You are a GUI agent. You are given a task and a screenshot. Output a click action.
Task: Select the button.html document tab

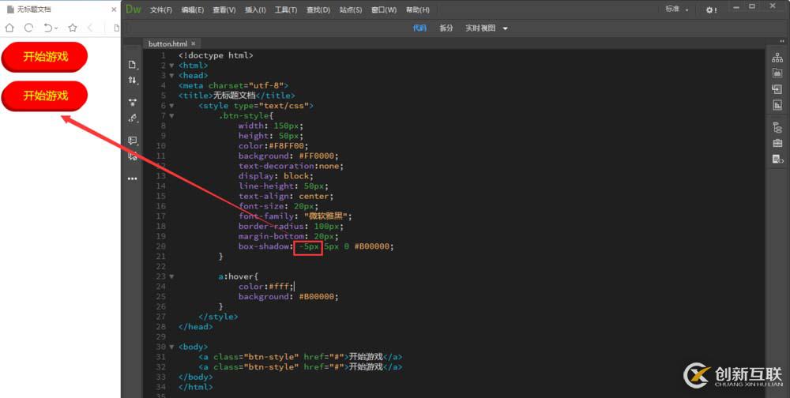(x=167, y=44)
